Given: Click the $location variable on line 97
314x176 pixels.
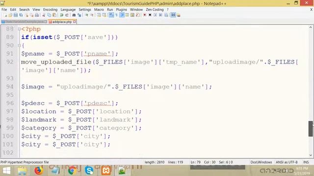Looking at the screenshot, I should (39, 111).
